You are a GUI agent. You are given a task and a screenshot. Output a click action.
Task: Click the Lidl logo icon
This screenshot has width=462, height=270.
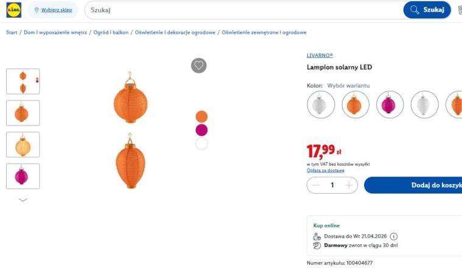14,10
